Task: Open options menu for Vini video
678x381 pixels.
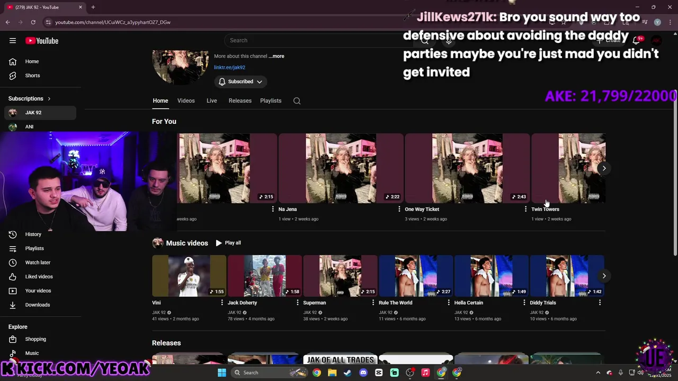Action: [x=222, y=303]
